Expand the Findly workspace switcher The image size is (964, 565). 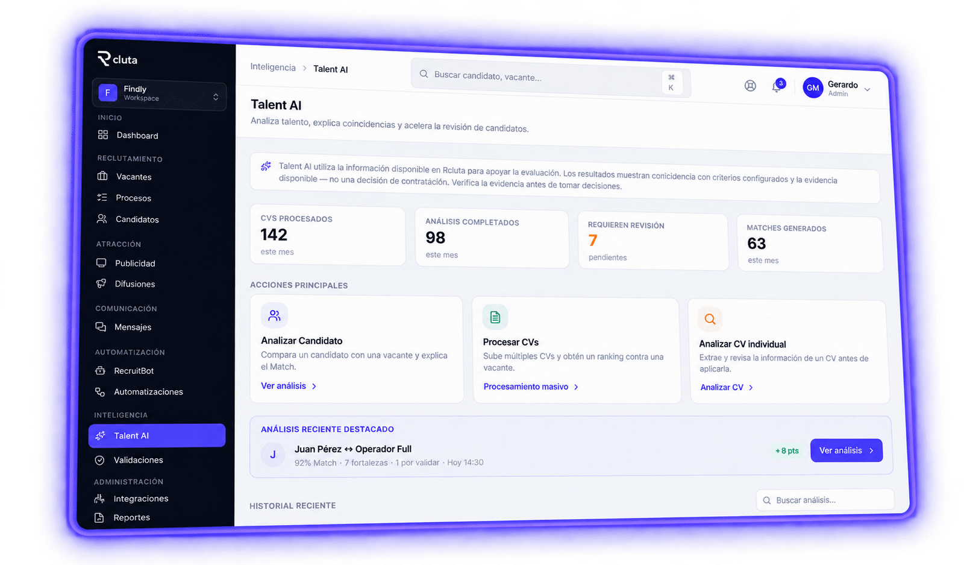pyautogui.click(x=216, y=97)
